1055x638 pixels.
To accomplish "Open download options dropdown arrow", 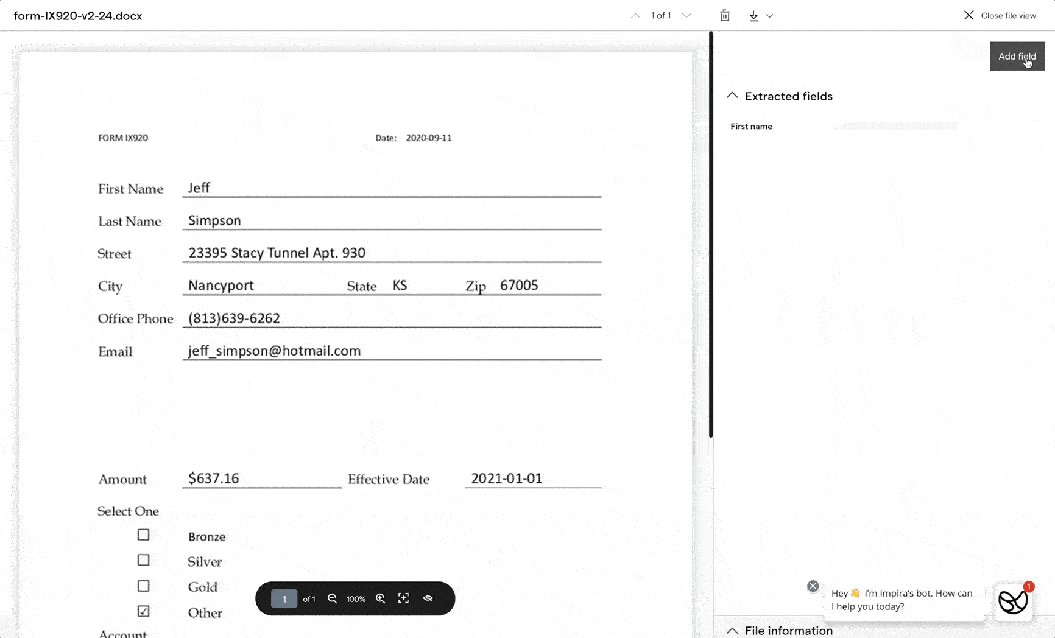I will (x=769, y=16).
